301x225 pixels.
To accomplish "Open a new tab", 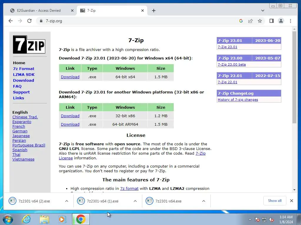I will pyautogui.click(x=153, y=11).
